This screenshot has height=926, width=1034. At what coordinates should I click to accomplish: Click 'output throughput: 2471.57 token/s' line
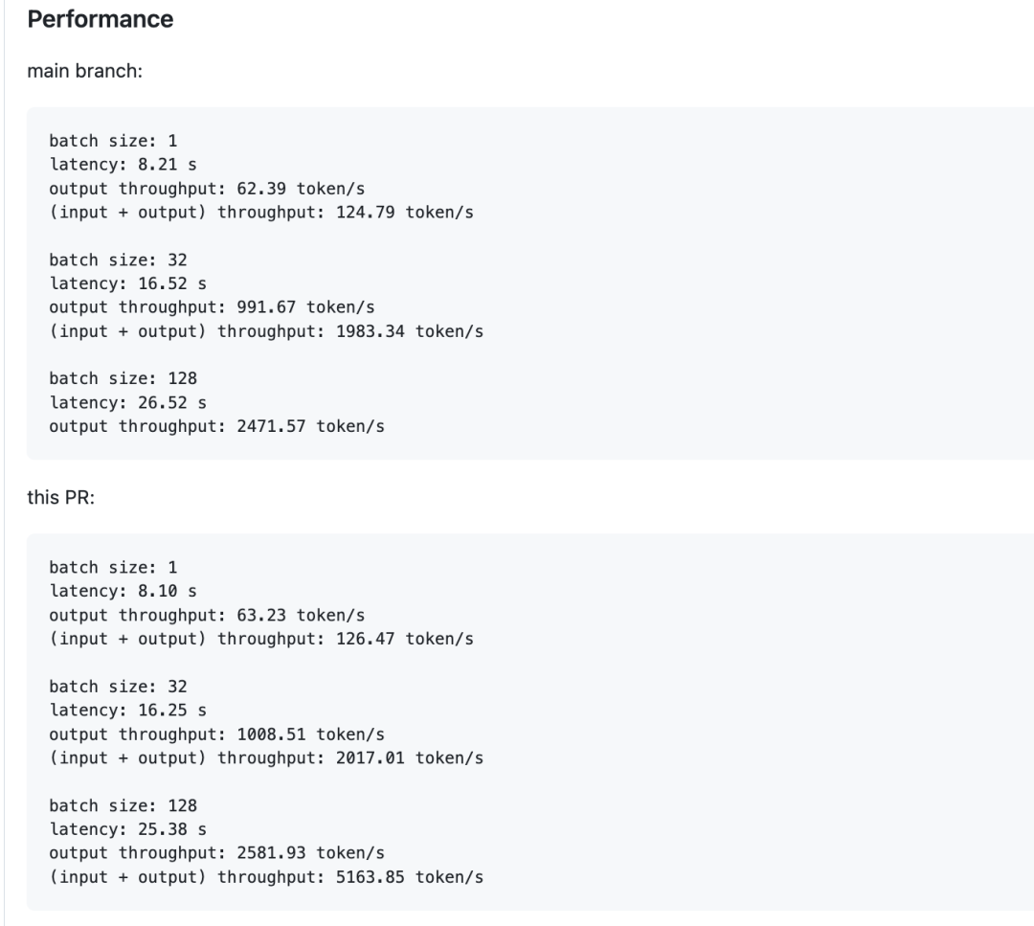[x=216, y=426]
